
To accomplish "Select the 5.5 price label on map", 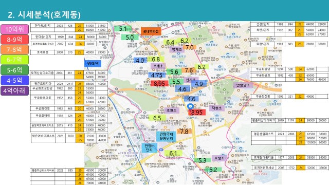I will point(176,82).
